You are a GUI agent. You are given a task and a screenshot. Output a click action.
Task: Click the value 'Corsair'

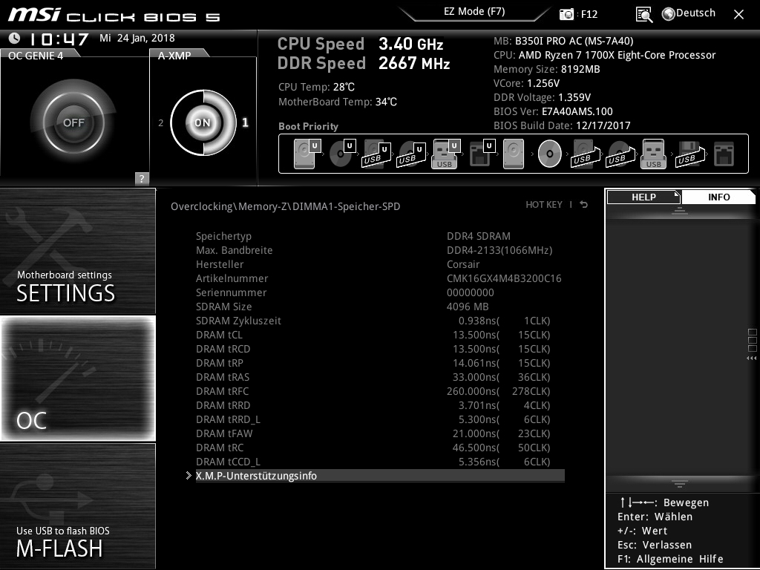pyautogui.click(x=463, y=264)
